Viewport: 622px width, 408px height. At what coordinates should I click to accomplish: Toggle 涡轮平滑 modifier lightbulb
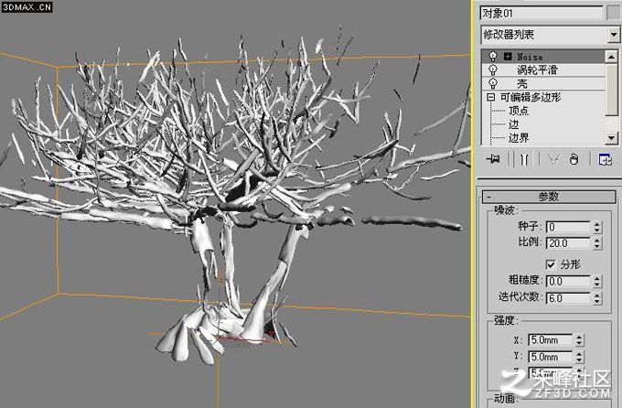click(493, 70)
